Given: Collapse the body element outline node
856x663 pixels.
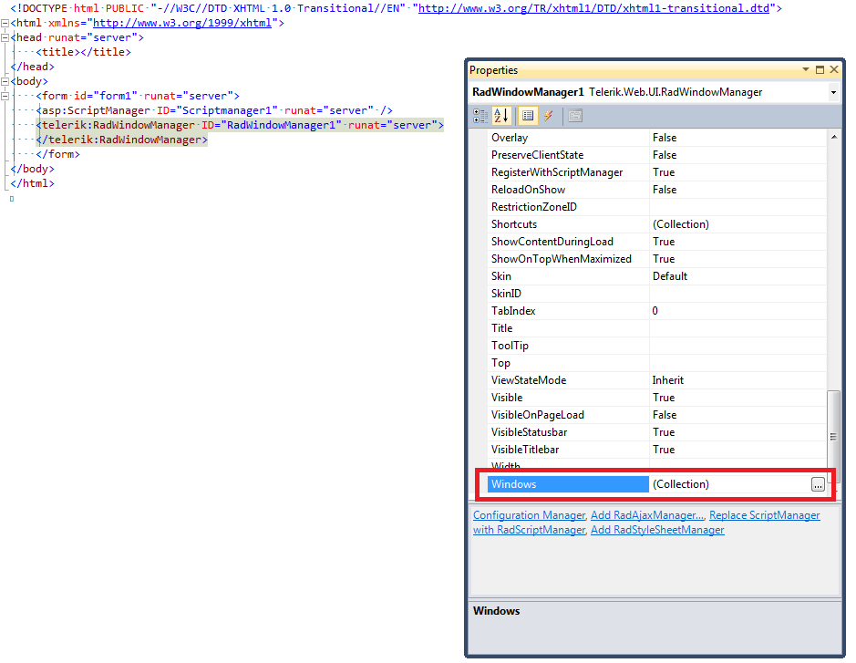Looking at the screenshot, I should 5,81.
